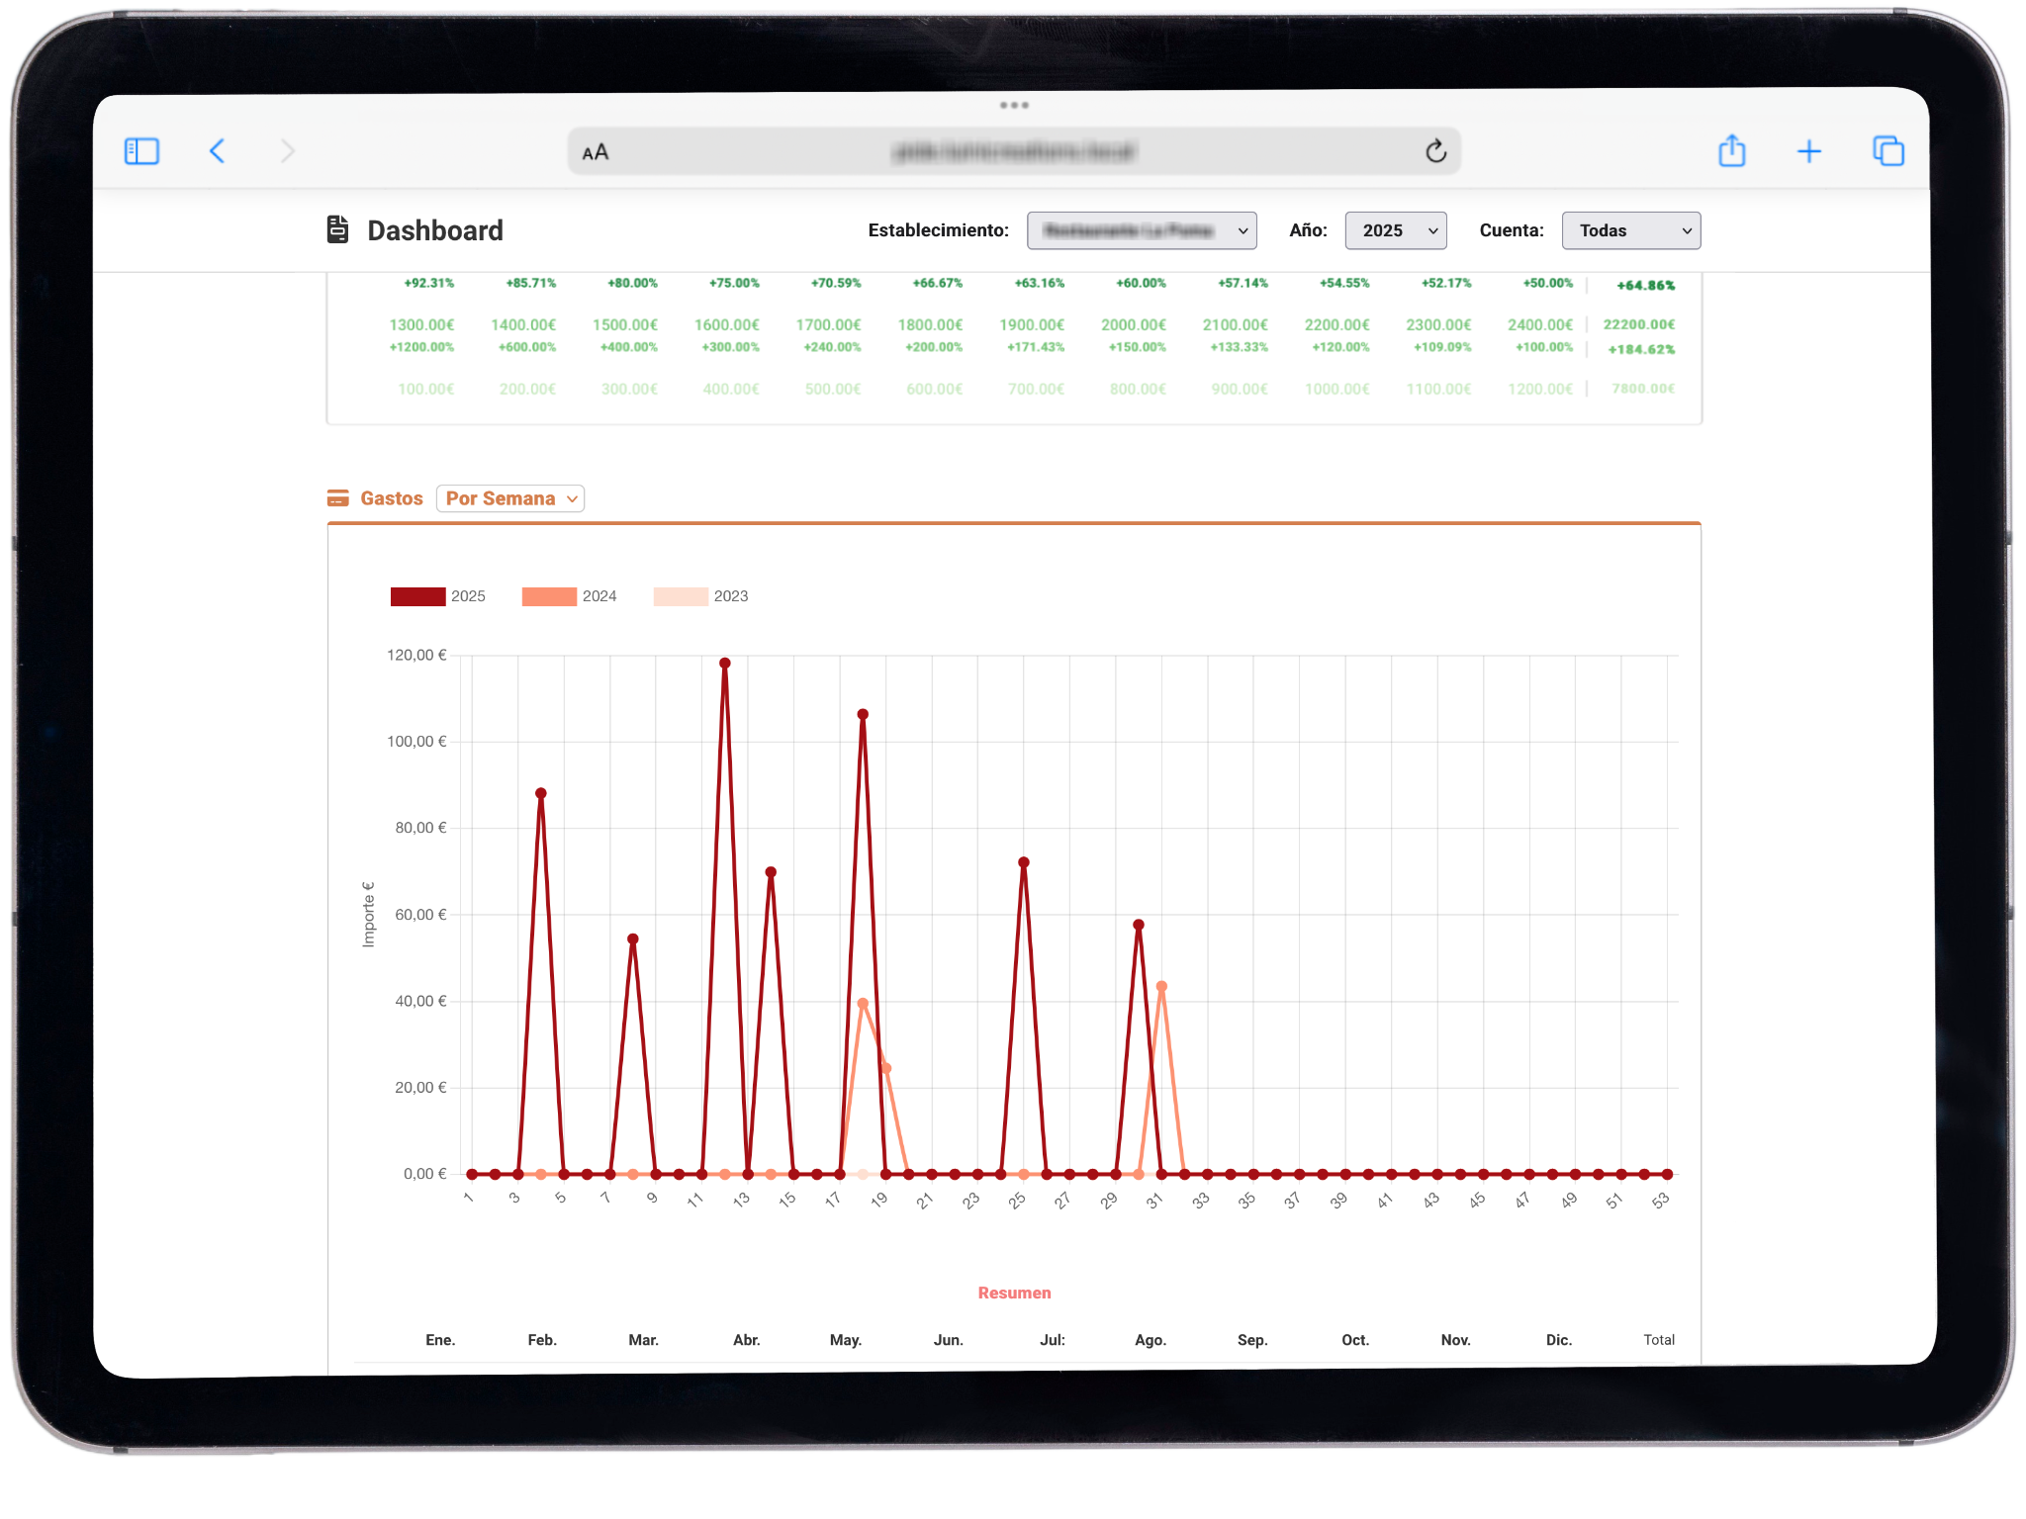Open the Establecimiento dropdown
This screenshot has width=2026, height=1519.
(1142, 230)
